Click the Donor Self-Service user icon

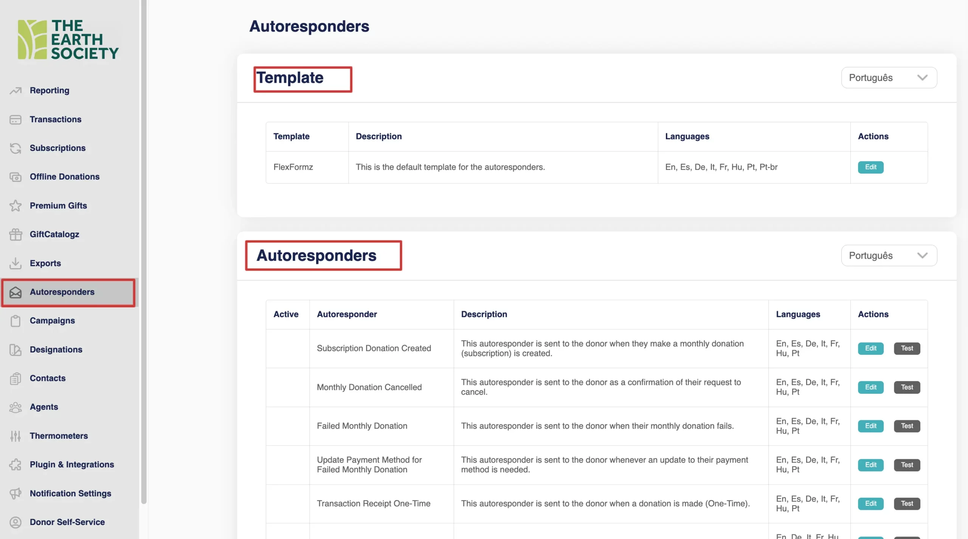point(16,522)
